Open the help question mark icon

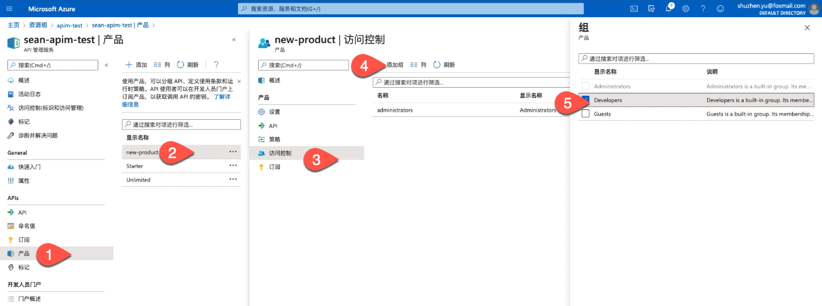pos(703,9)
